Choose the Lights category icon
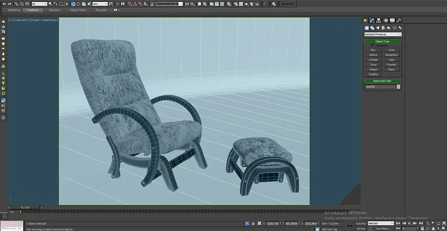Image resolution: width=447 pixels, height=231 pixels. 378,28
